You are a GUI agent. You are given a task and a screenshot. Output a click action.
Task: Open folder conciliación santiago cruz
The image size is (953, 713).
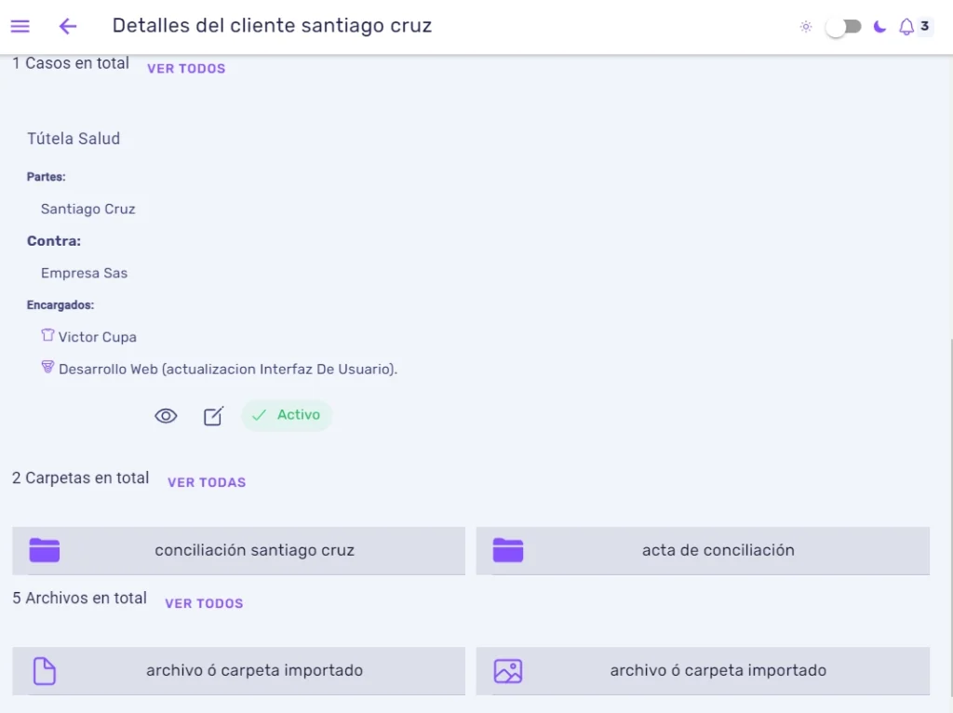(239, 551)
